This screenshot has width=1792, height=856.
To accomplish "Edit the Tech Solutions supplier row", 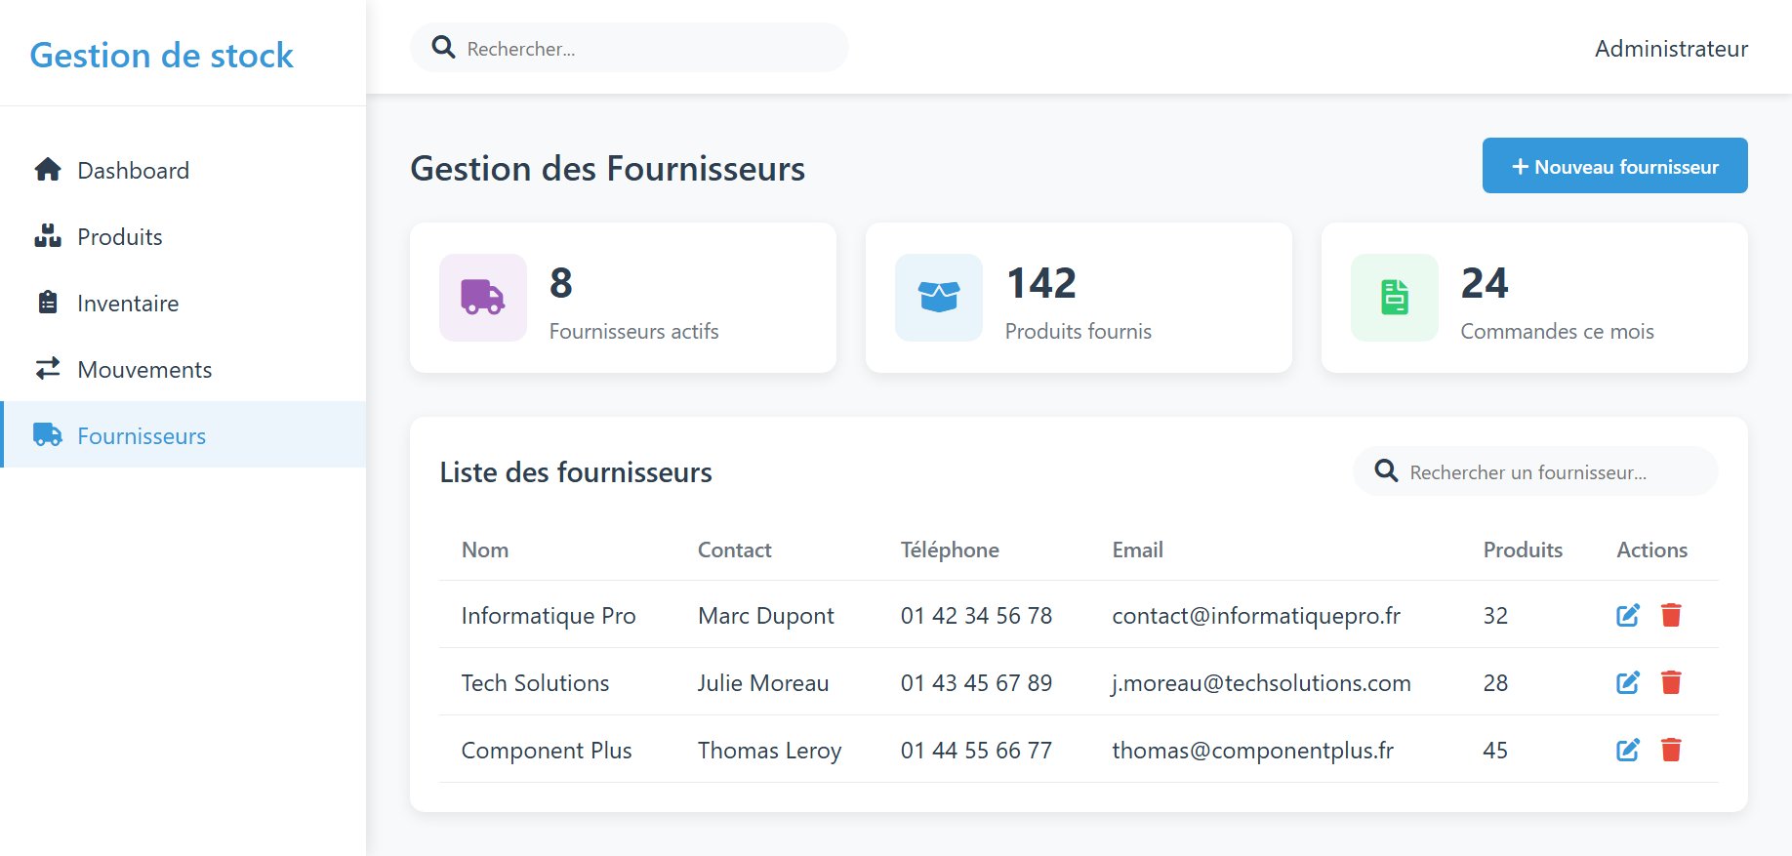I will click(x=1627, y=682).
